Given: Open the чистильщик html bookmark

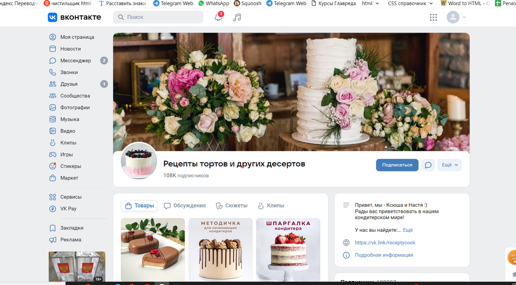Looking at the screenshot, I should pyautogui.click(x=68, y=3).
